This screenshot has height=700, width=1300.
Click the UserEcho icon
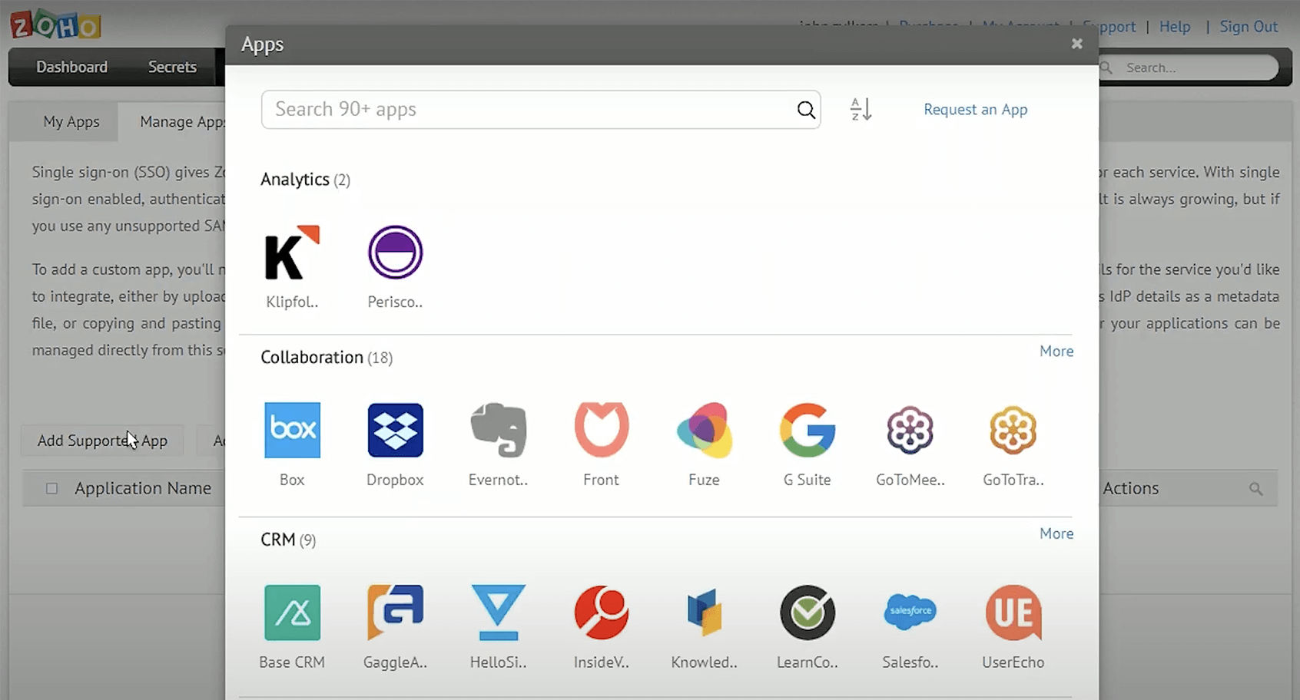point(1013,612)
